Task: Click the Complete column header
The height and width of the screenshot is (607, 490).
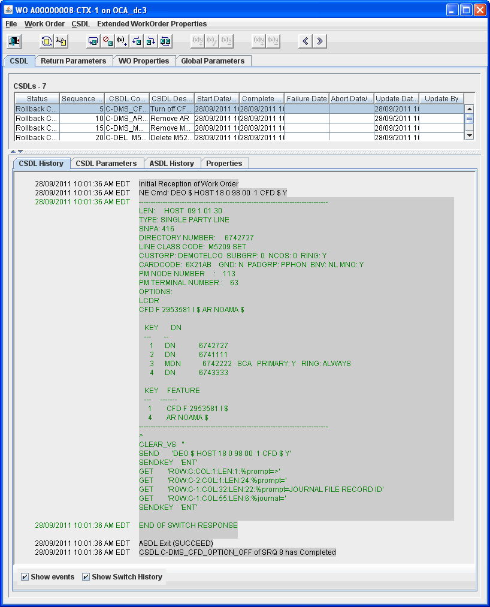Action: (262, 99)
